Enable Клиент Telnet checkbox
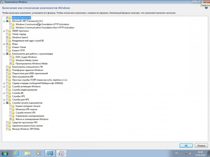Image resolution: width=210 pixels, height=157 pixels. 7,47
